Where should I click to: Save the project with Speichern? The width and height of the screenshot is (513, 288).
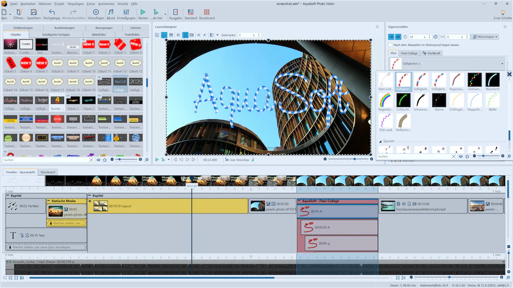click(x=34, y=12)
